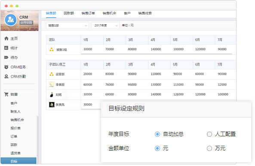Select 自动加总 for 年度目标

tap(157, 134)
